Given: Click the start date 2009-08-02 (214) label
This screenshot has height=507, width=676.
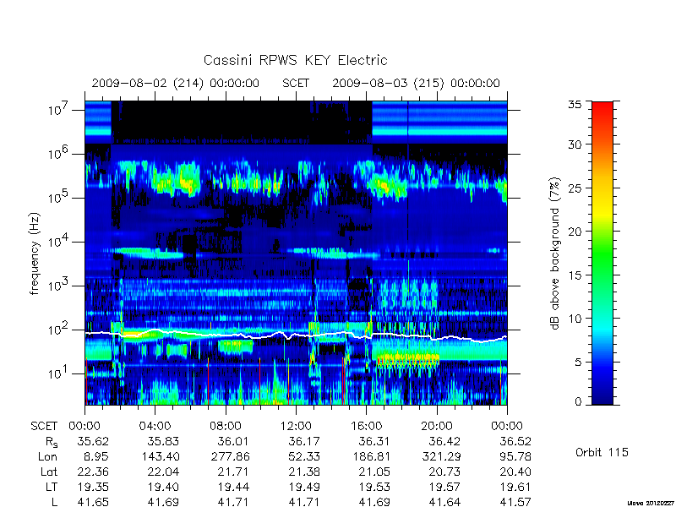Looking at the screenshot, I should pyautogui.click(x=147, y=83).
